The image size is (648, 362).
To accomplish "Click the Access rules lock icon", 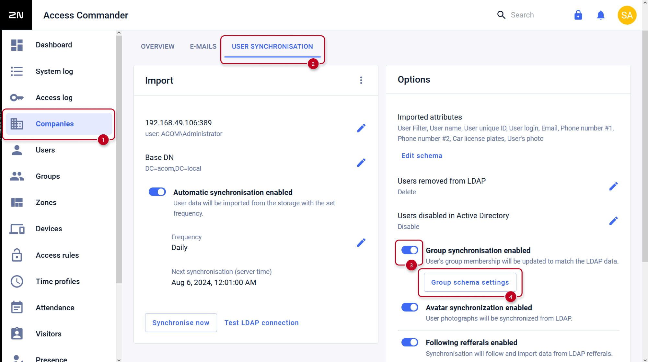I will (17, 255).
